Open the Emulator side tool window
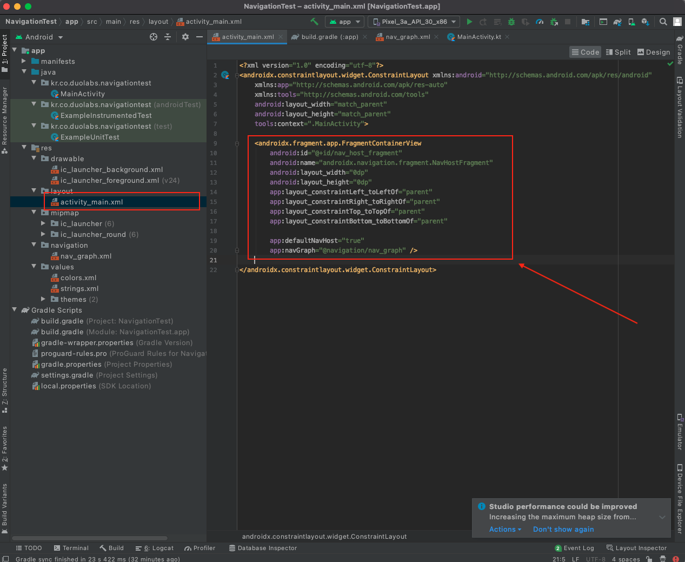The width and height of the screenshot is (685, 562). (680, 432)
